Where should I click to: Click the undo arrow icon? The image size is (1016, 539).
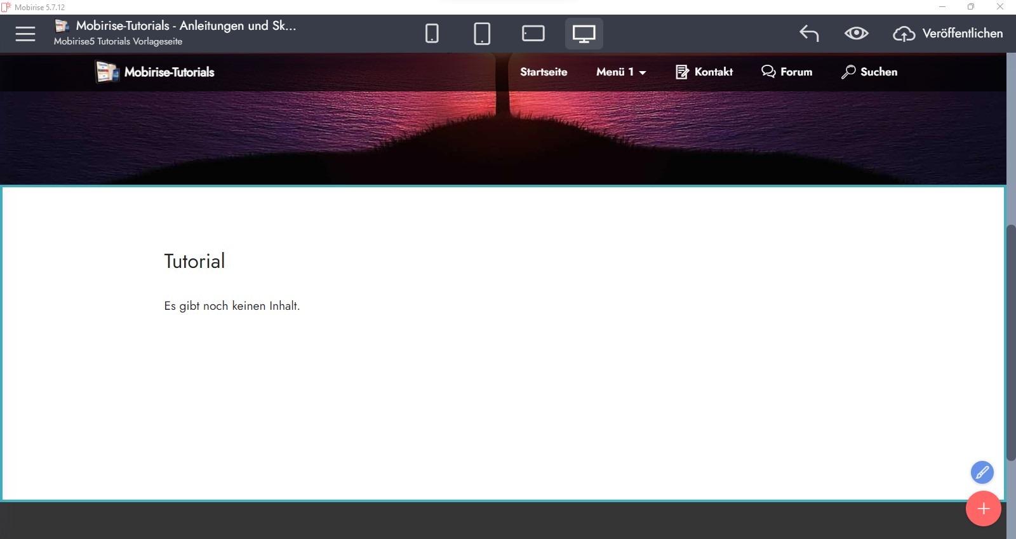click(x=809, y=34)
